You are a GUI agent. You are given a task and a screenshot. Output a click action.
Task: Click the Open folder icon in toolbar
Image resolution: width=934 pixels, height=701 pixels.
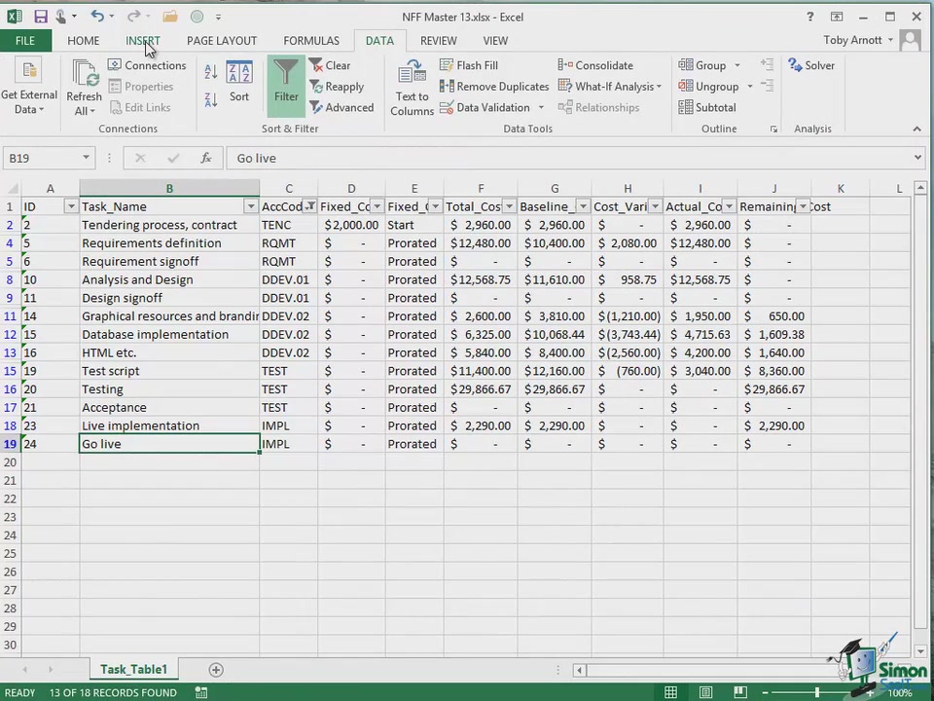coord(170,17)
